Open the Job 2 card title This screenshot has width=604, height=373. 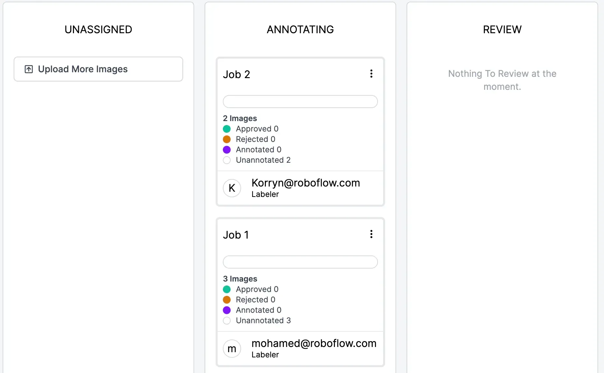pyautogui.click(x=237, y=75)
